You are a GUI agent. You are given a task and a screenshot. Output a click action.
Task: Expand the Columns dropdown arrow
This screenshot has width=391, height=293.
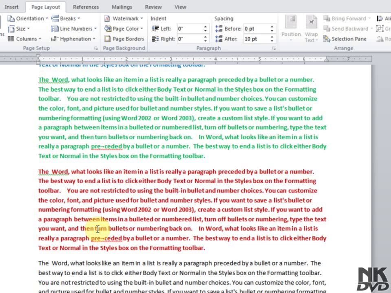(40, 39)
